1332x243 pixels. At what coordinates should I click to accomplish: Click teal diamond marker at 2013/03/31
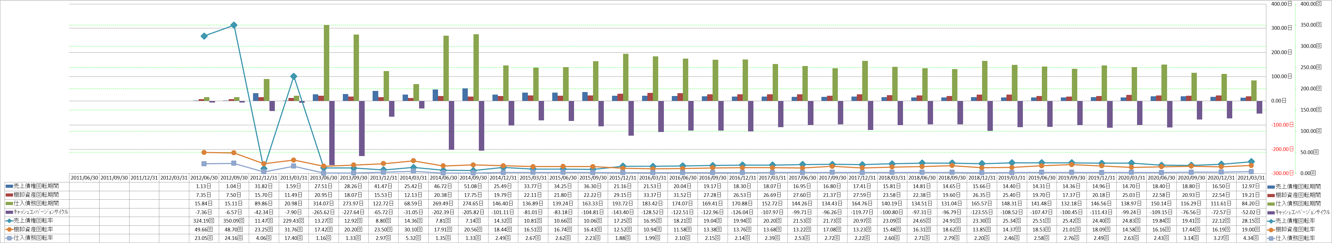(294, 76)
